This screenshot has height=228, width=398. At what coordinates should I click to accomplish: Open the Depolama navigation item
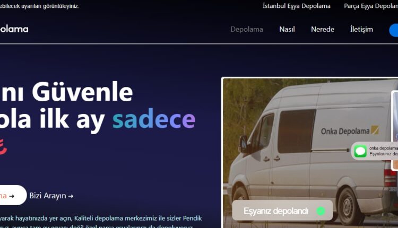pos(246,29)
